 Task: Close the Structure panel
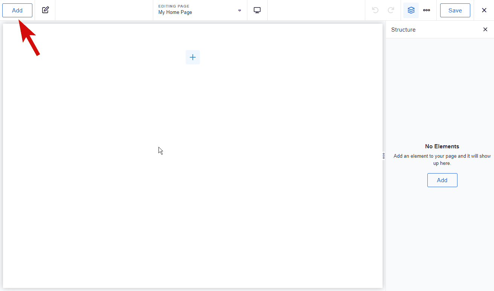click(x=485, y=29)
